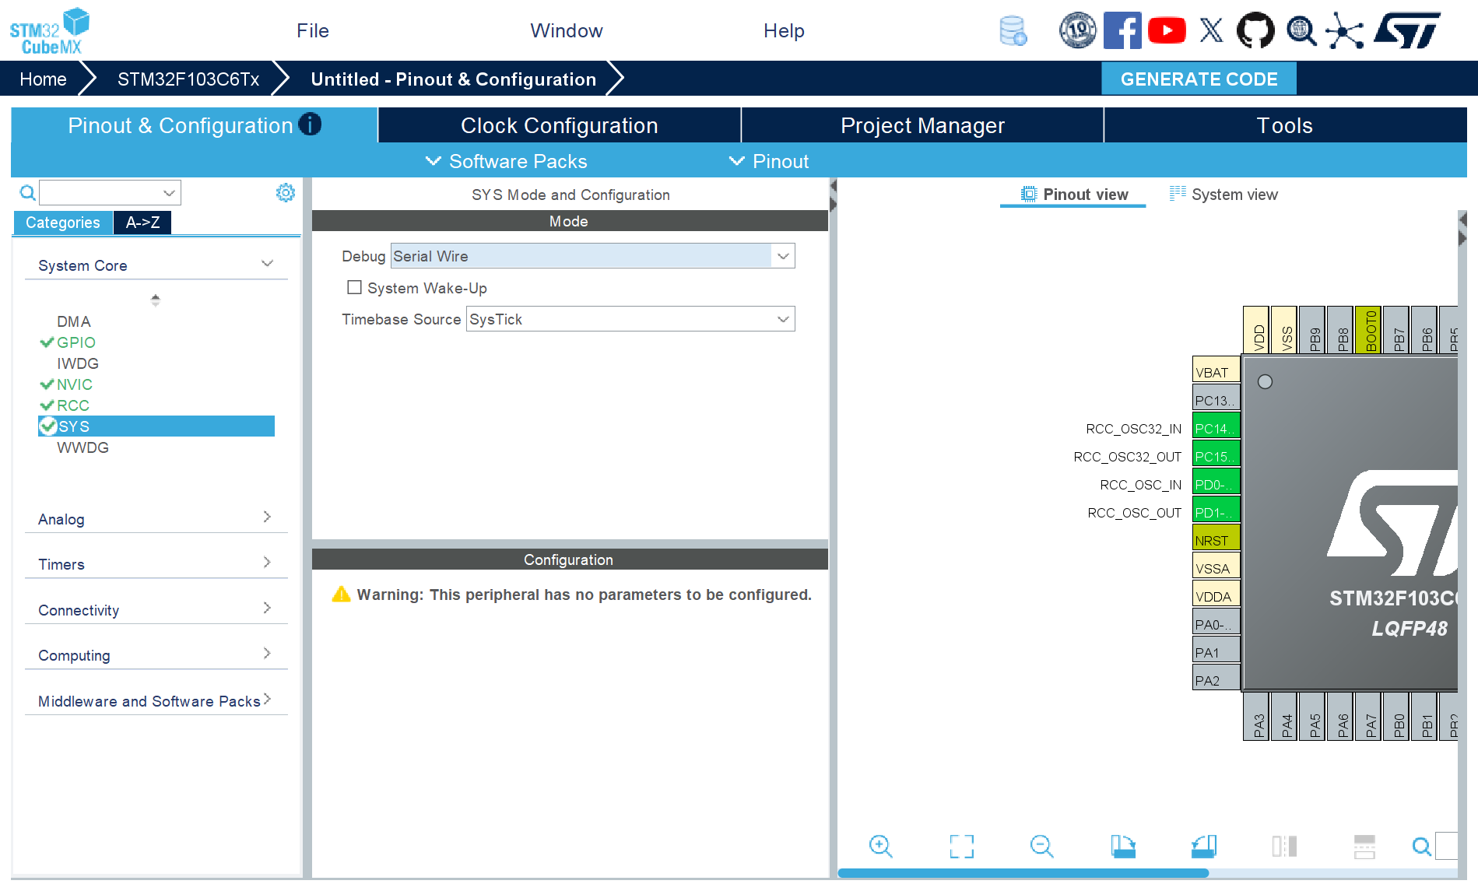Expand the Analog category
Image resolution: width=1478 pixels, height=891 pixels.
[x=156, y=519]
